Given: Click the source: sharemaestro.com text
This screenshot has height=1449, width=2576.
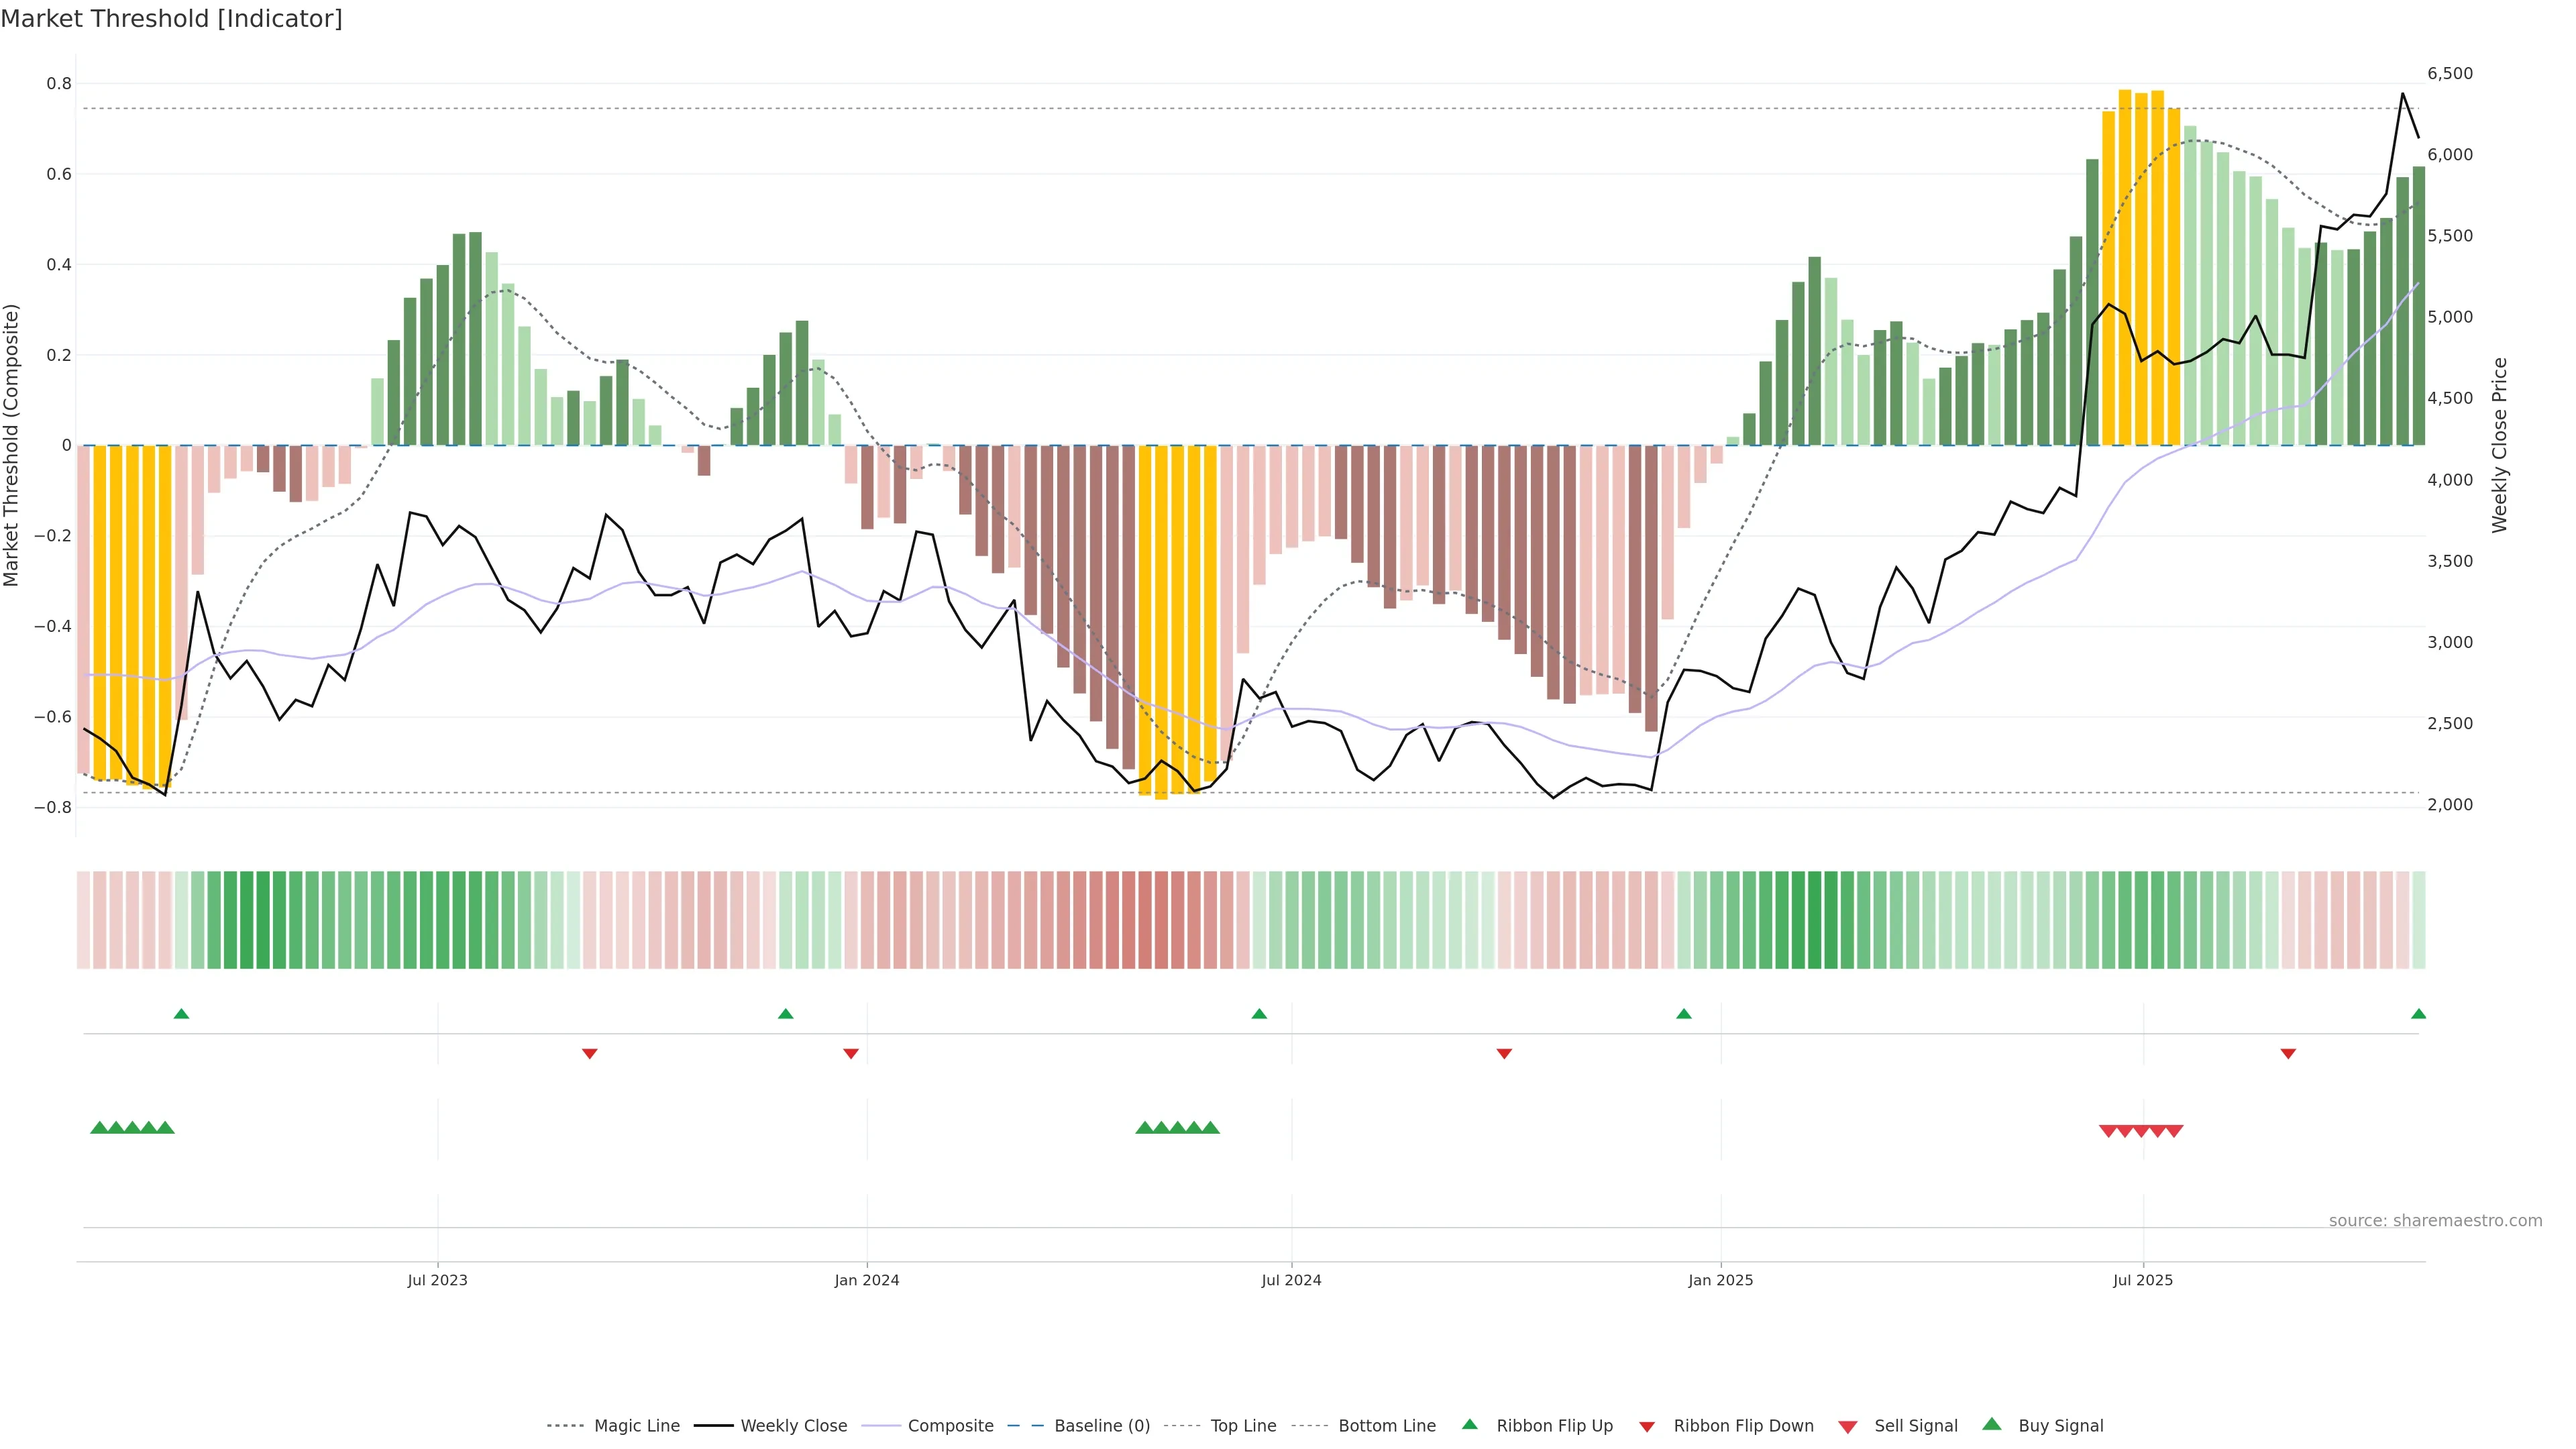Looking at the screenshot, I should coord(2435,1220).
